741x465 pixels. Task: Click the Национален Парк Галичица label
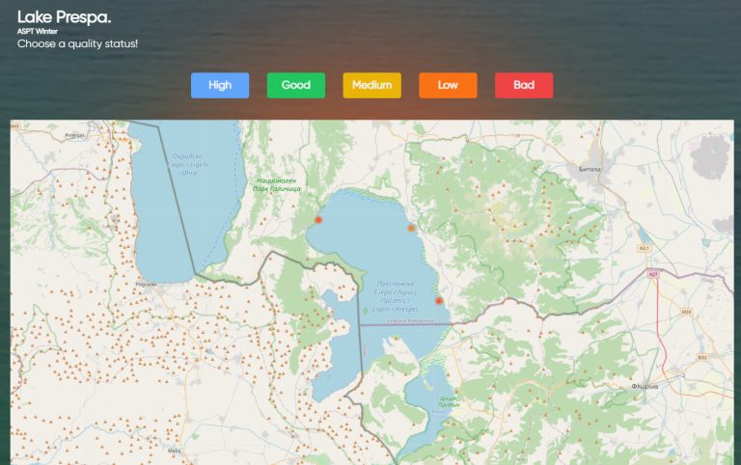[x=277, y=185]
